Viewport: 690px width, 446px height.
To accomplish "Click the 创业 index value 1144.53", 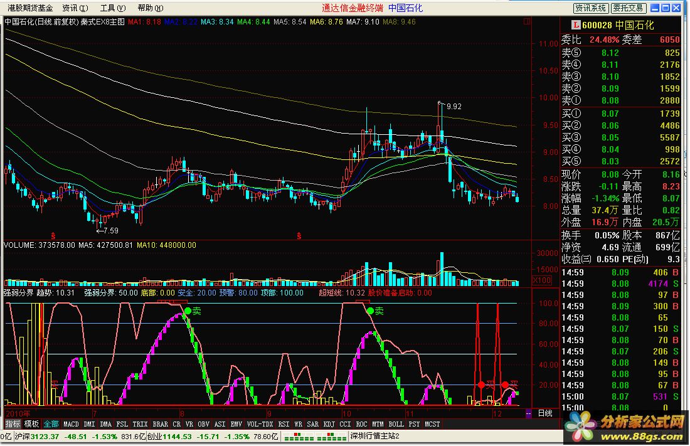I will pos(176,437).
